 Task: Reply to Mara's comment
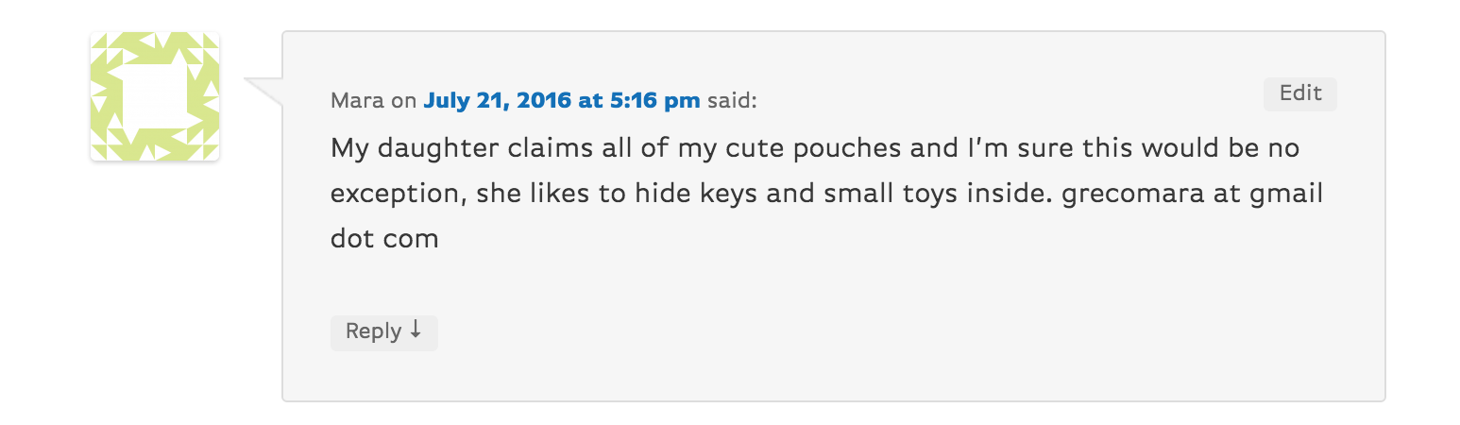[383, 332]
